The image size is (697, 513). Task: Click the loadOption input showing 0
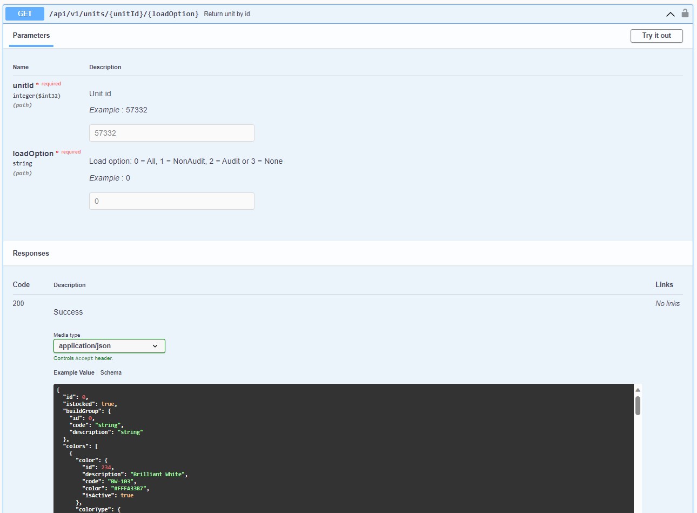pos(171,201)
